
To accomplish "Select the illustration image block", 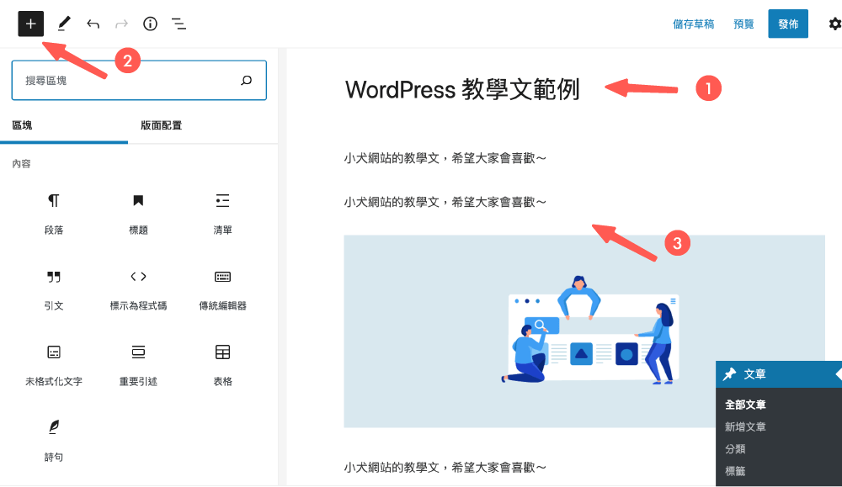I will click(584, 331).
